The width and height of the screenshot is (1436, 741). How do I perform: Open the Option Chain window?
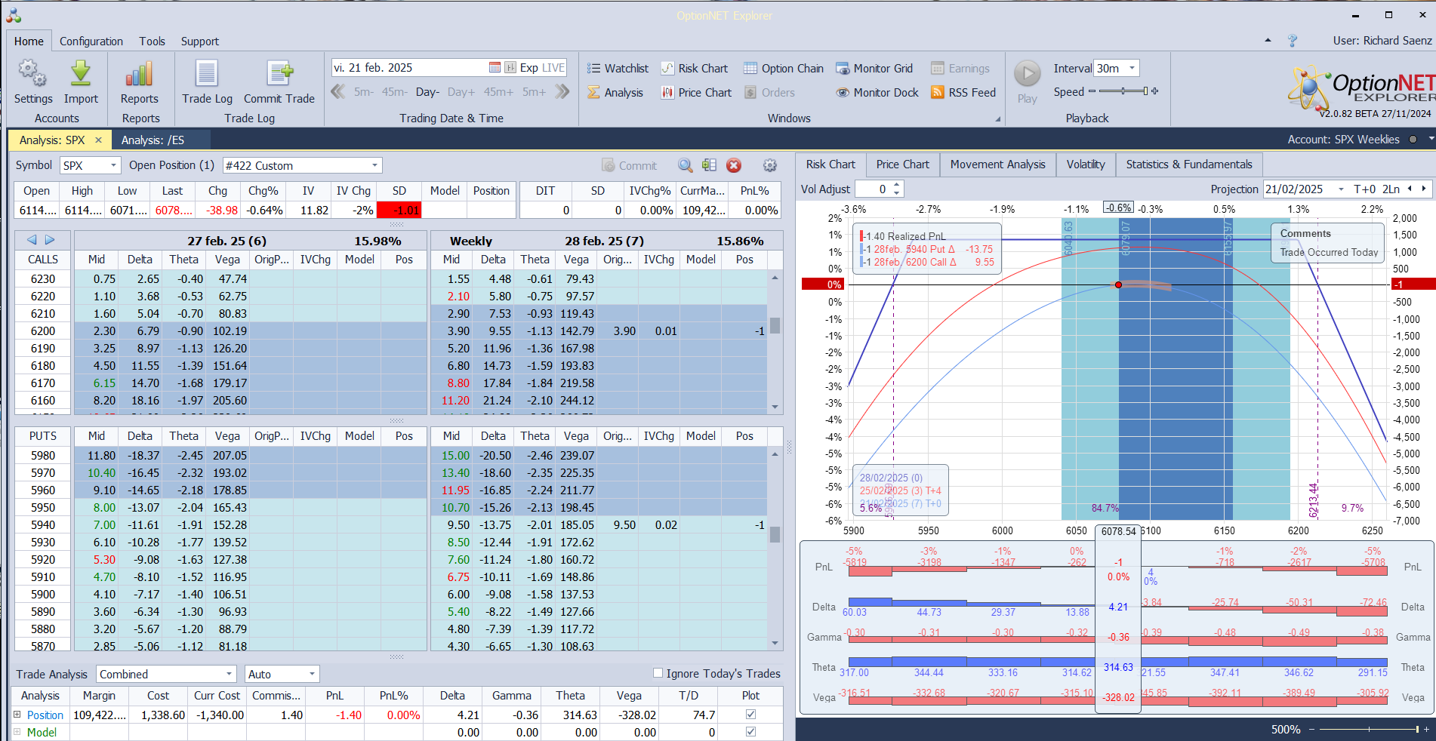[x=783, y=69]
